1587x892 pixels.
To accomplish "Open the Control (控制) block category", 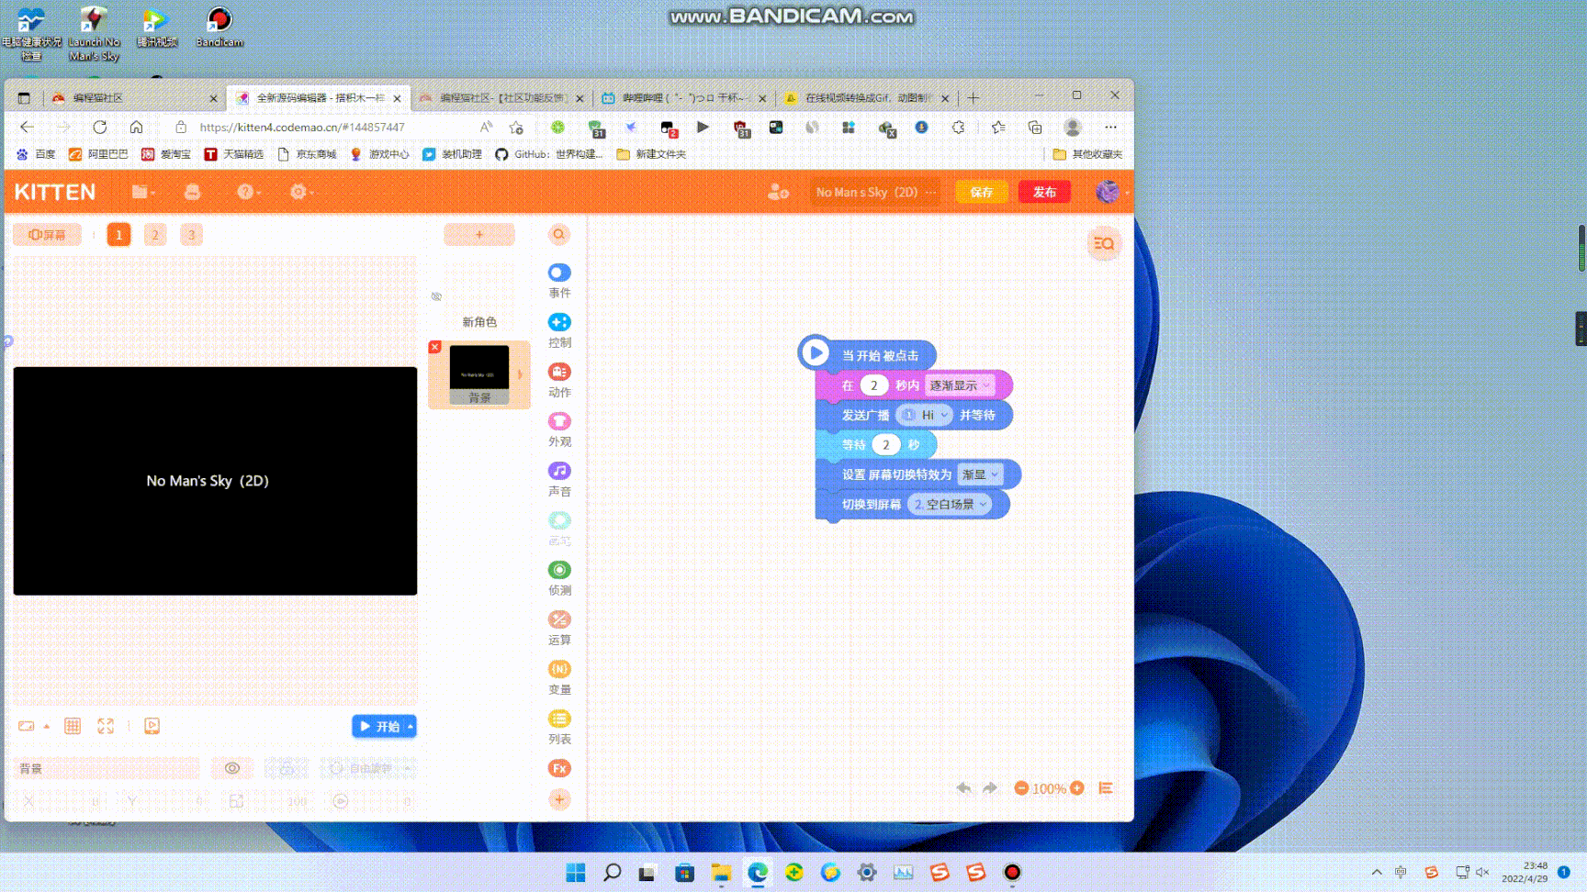I will point(559,329).
